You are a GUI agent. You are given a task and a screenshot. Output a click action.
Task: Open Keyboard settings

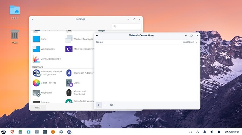click(x=42, y=92)
